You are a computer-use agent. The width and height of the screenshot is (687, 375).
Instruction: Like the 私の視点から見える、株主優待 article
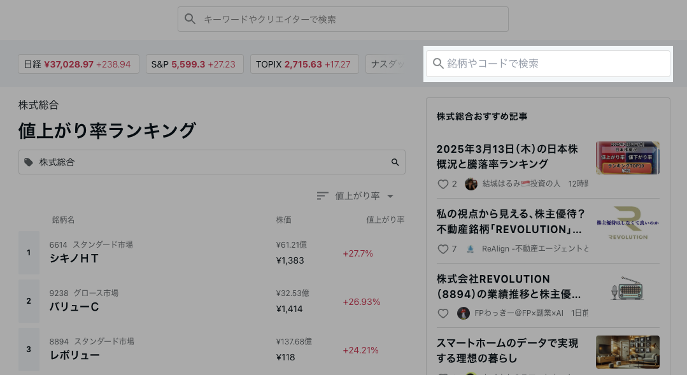443,249
